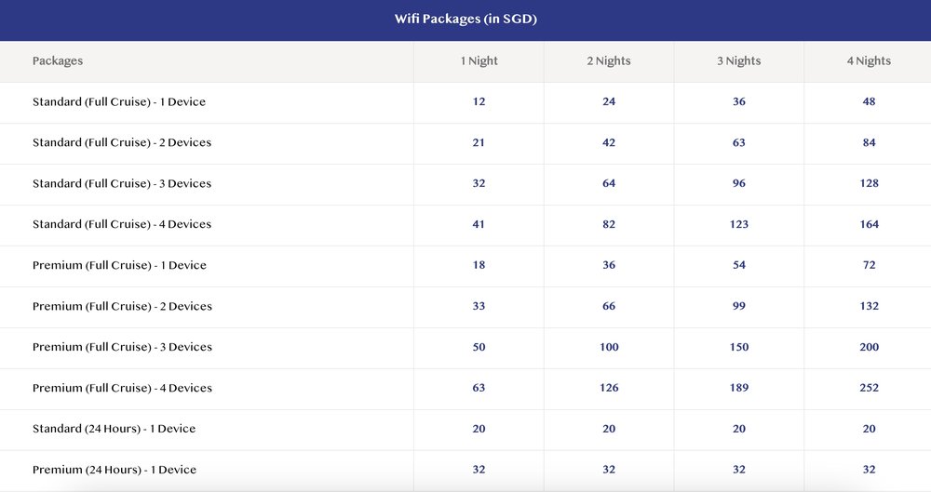Click the price 12 for 1 night
Image resolution: width=931 pixels, height=492 pixels.
[x=479, y=102]
